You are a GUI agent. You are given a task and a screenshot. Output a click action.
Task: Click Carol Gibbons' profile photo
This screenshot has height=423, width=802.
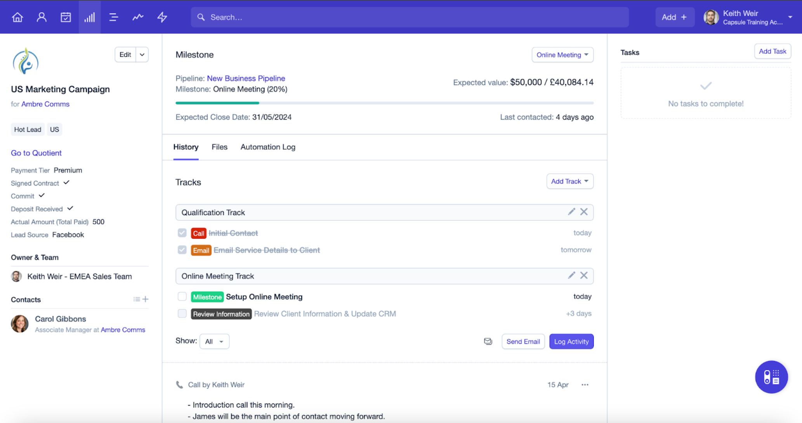click(20, 324)
